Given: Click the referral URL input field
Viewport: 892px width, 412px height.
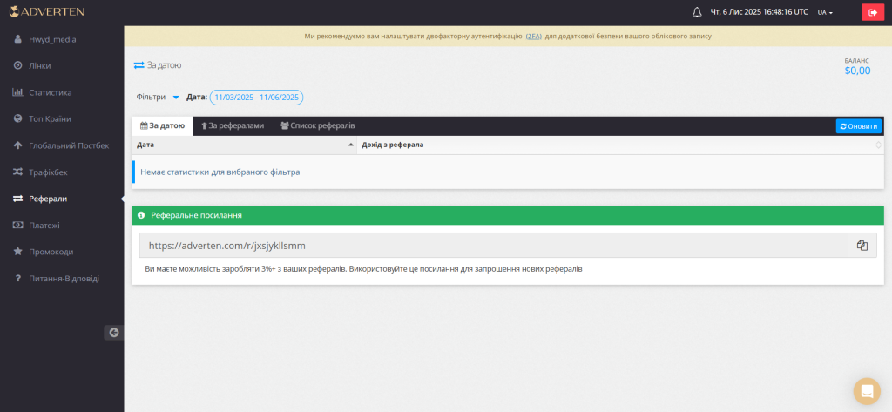Looking at the screenshot, I should pos(493,246).
